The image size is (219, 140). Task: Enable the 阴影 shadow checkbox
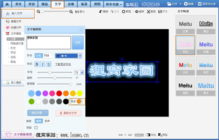[36, 128]
